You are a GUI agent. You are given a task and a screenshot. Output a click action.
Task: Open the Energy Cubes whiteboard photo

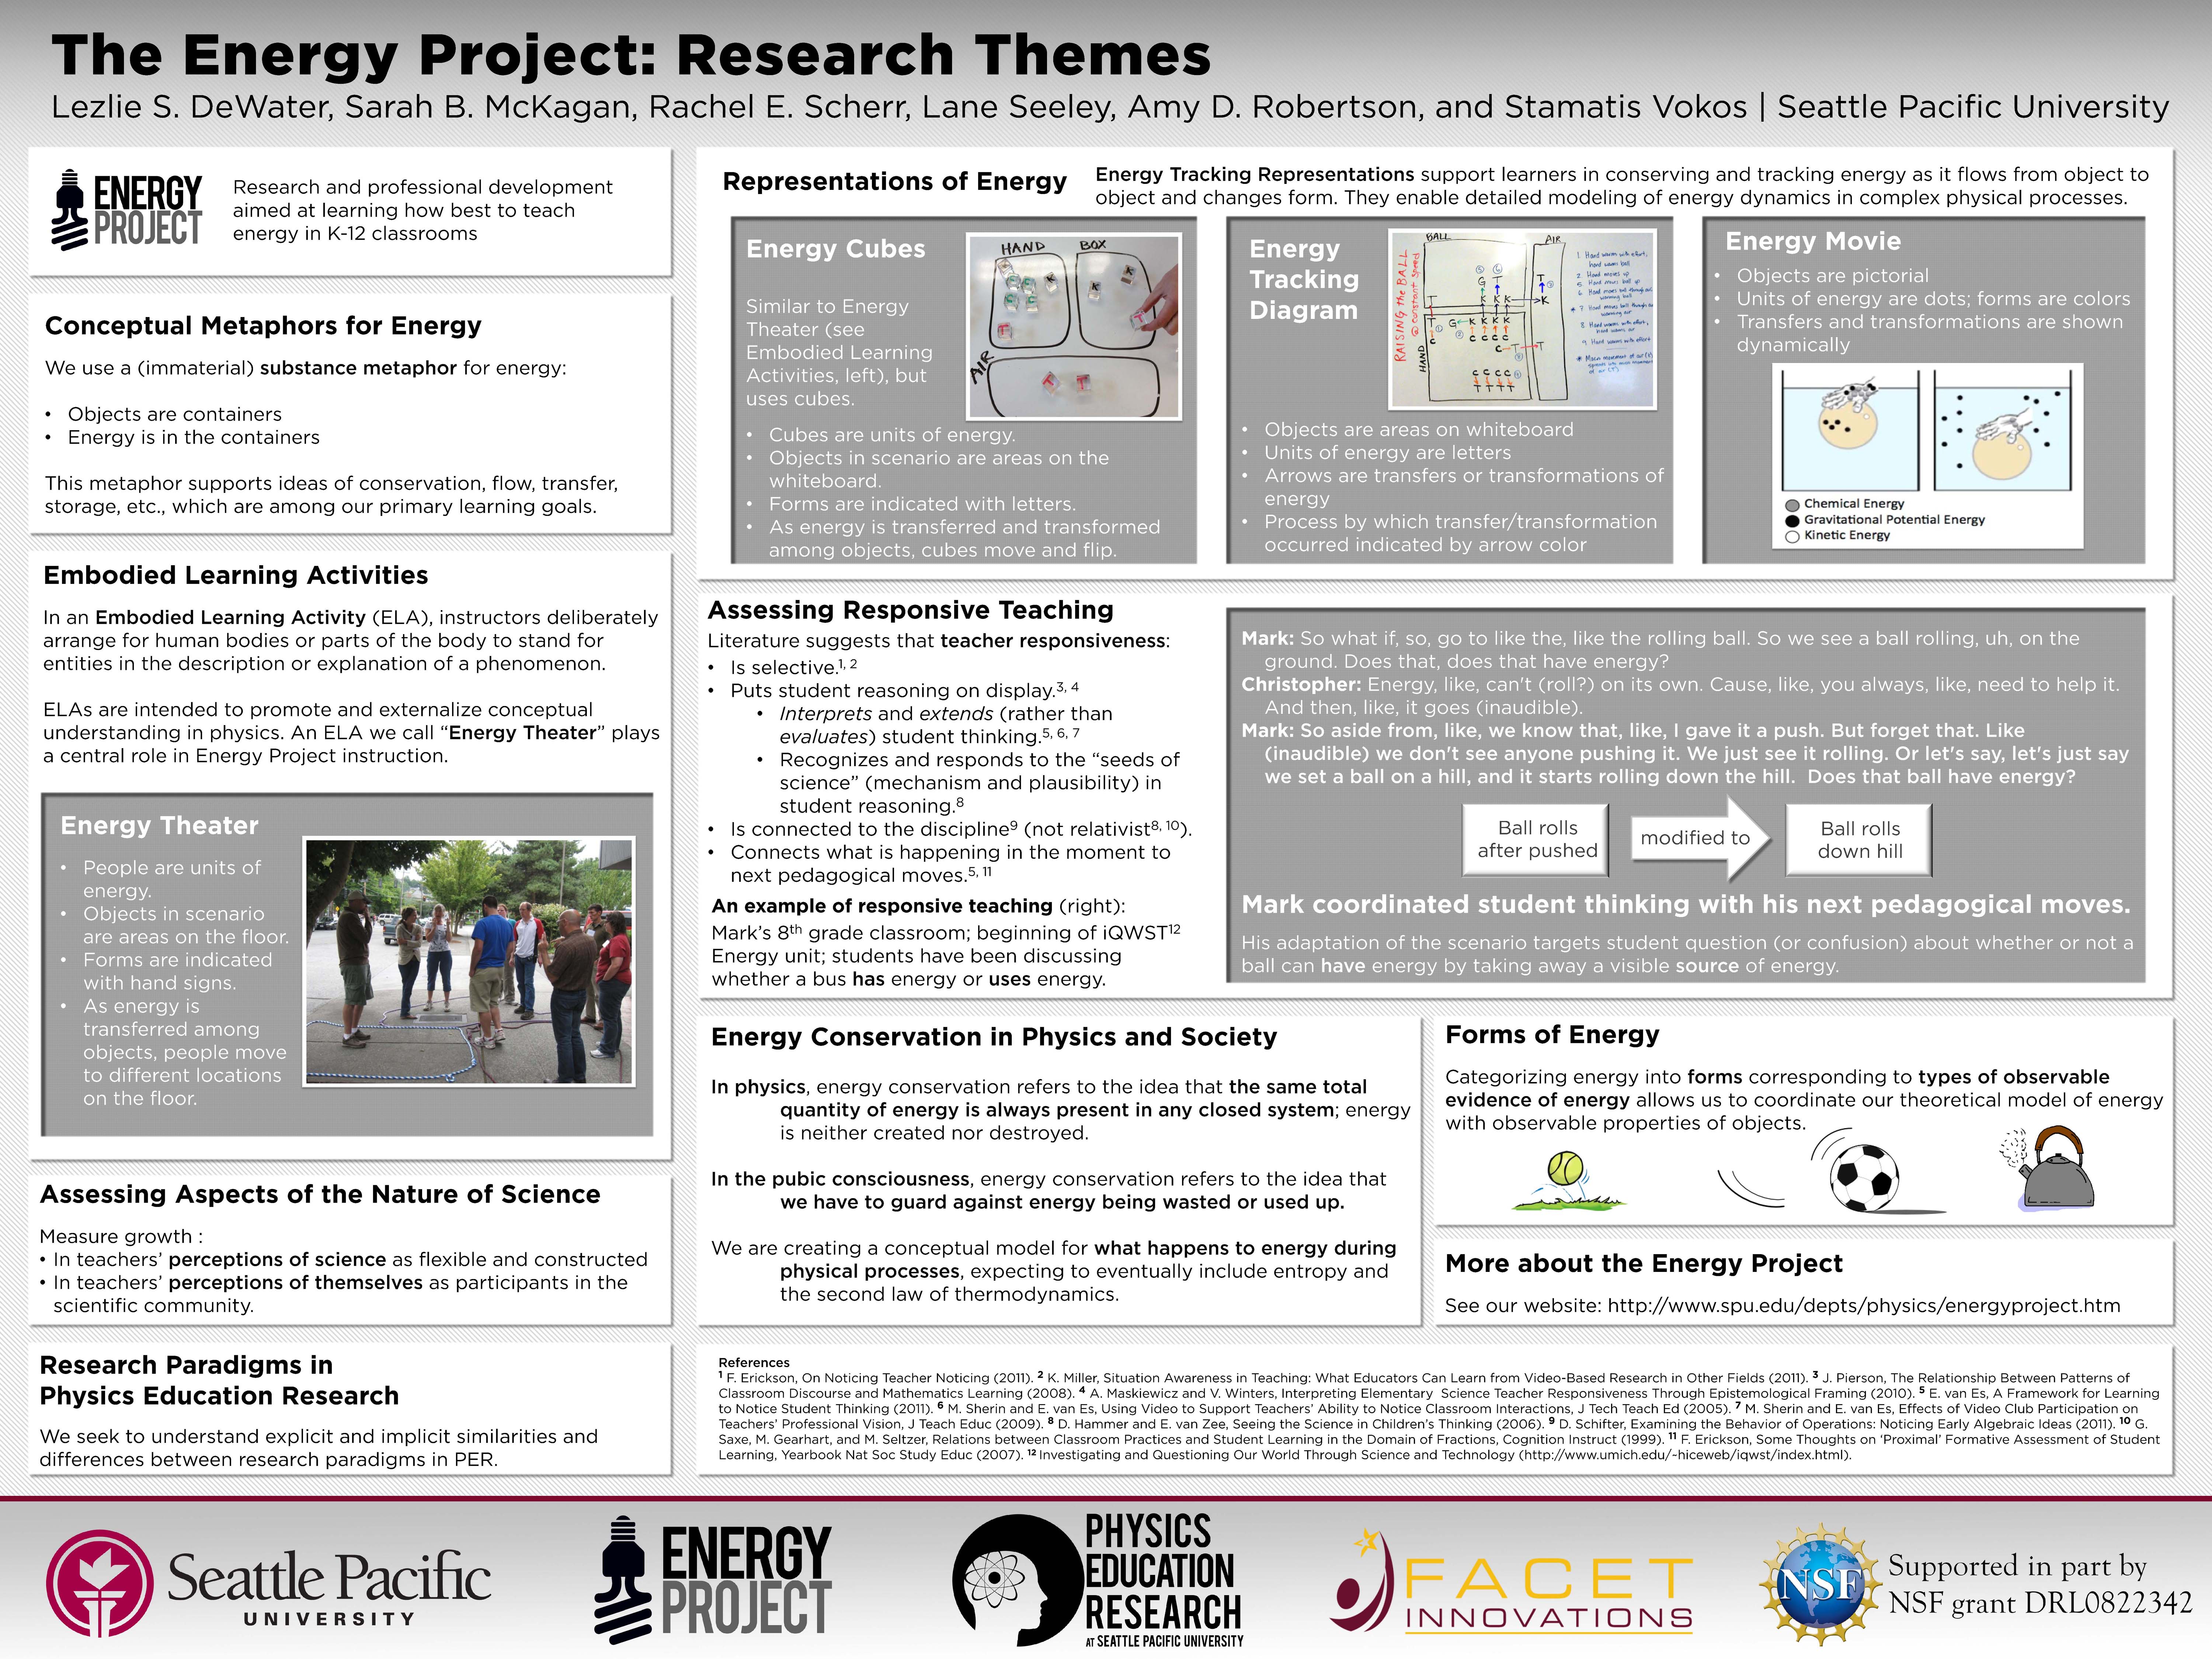[x=1074, y=326]
